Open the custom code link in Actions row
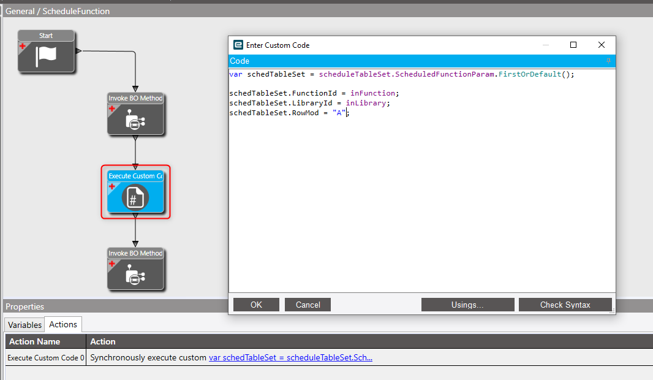The height and width of the screenshot is (380, 653). [x=291, y=357]
